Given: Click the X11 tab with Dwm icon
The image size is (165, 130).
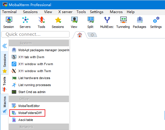Looking at the screenshot, I should pyautogui.click(x=14, y=57).
